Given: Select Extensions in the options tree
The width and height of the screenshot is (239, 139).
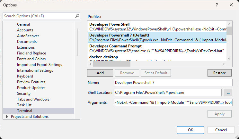Looking at the screenshot, I should [x=26, y=47].
